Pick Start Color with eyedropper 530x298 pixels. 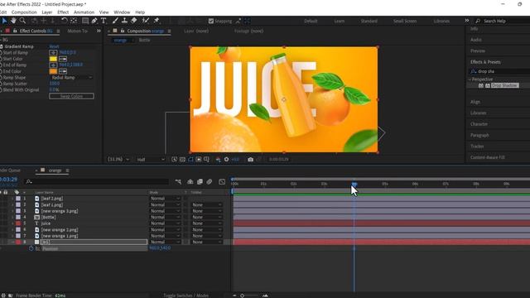pos(63,59)
